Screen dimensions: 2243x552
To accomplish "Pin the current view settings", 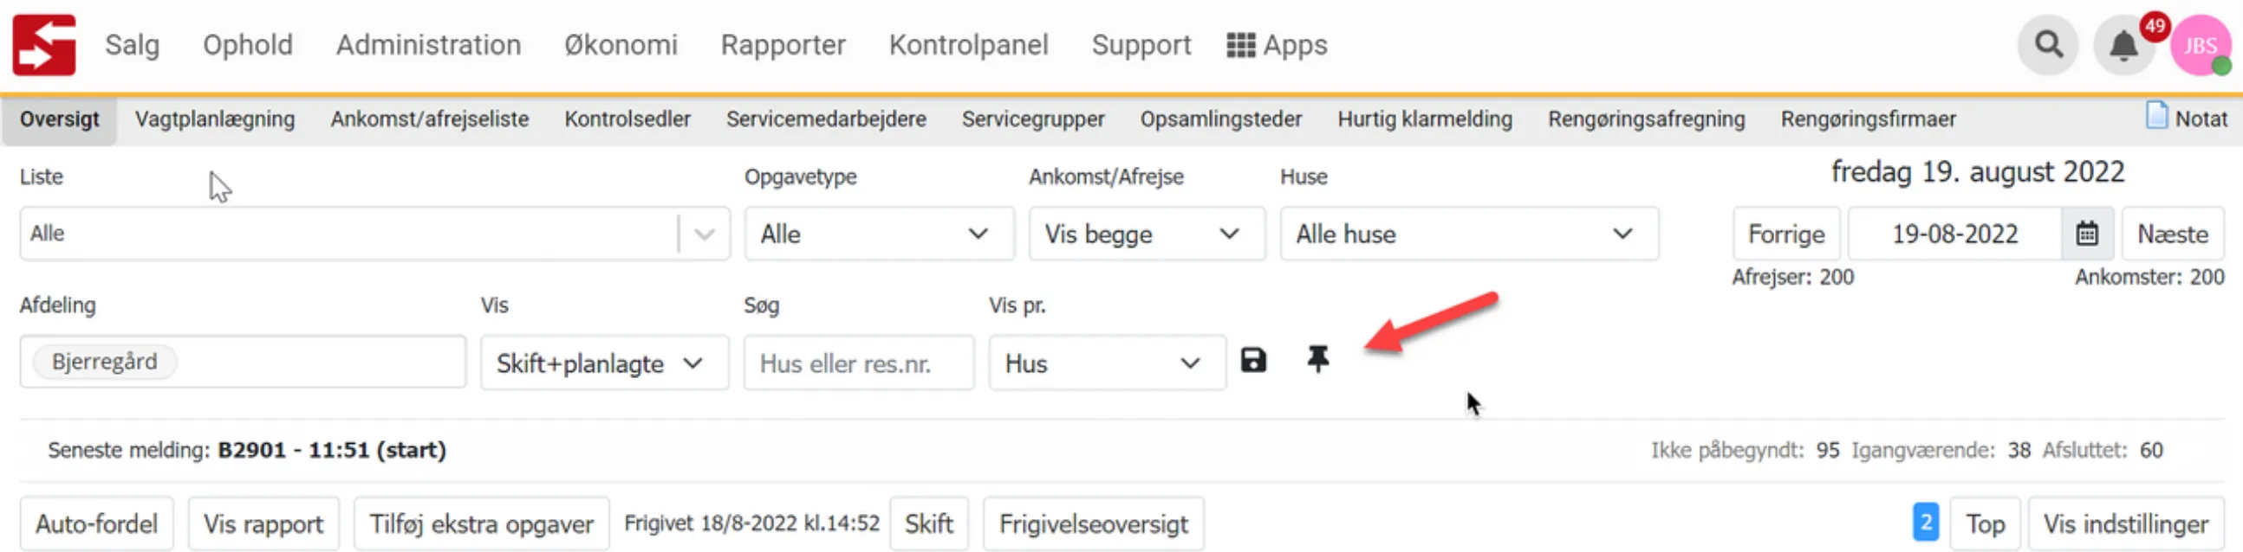I will click(1317, 359).
